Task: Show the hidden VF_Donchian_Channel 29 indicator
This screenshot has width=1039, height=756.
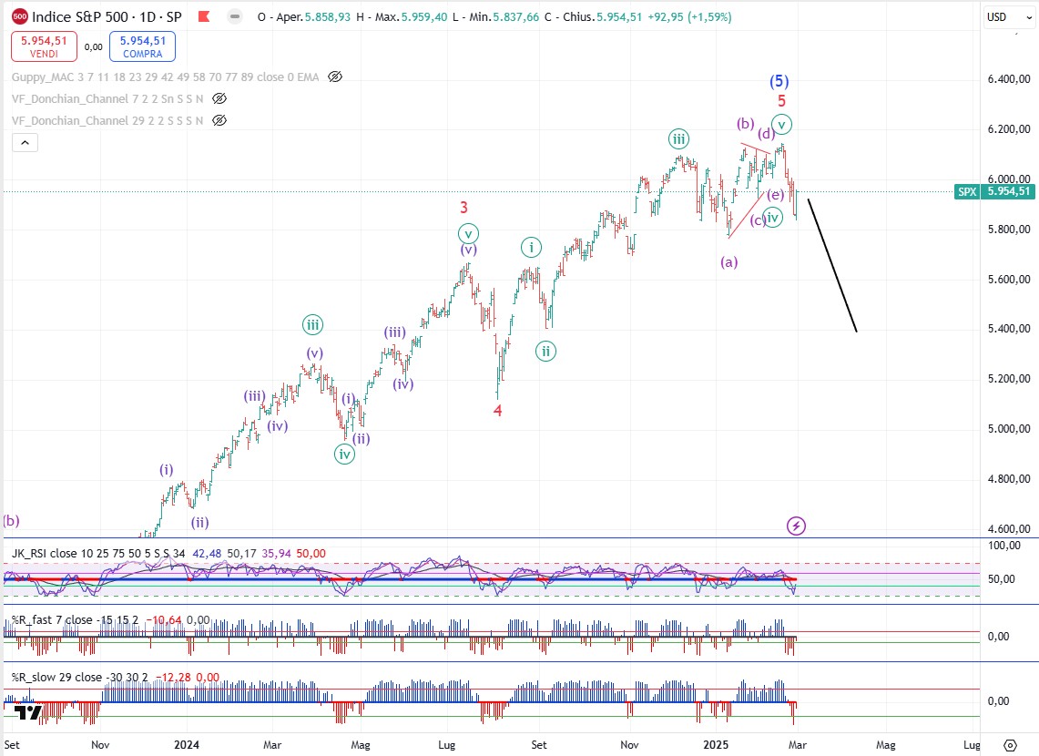Action: pos(219,120)
